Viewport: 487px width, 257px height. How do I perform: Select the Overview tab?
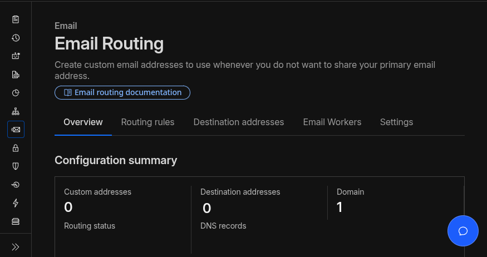pos(83,122)
